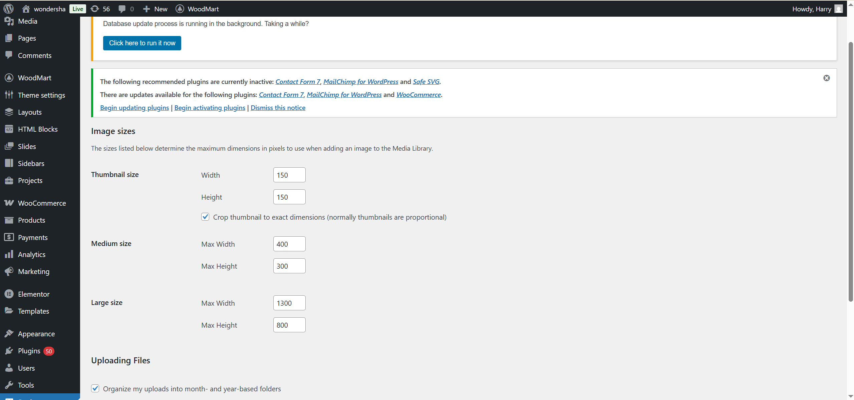Open the Howdy, Harry account menu
The height and width of the screenshot is (400, 854).
(813, 9)
